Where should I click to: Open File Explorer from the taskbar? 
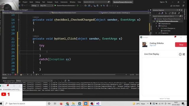pos(74,103)
